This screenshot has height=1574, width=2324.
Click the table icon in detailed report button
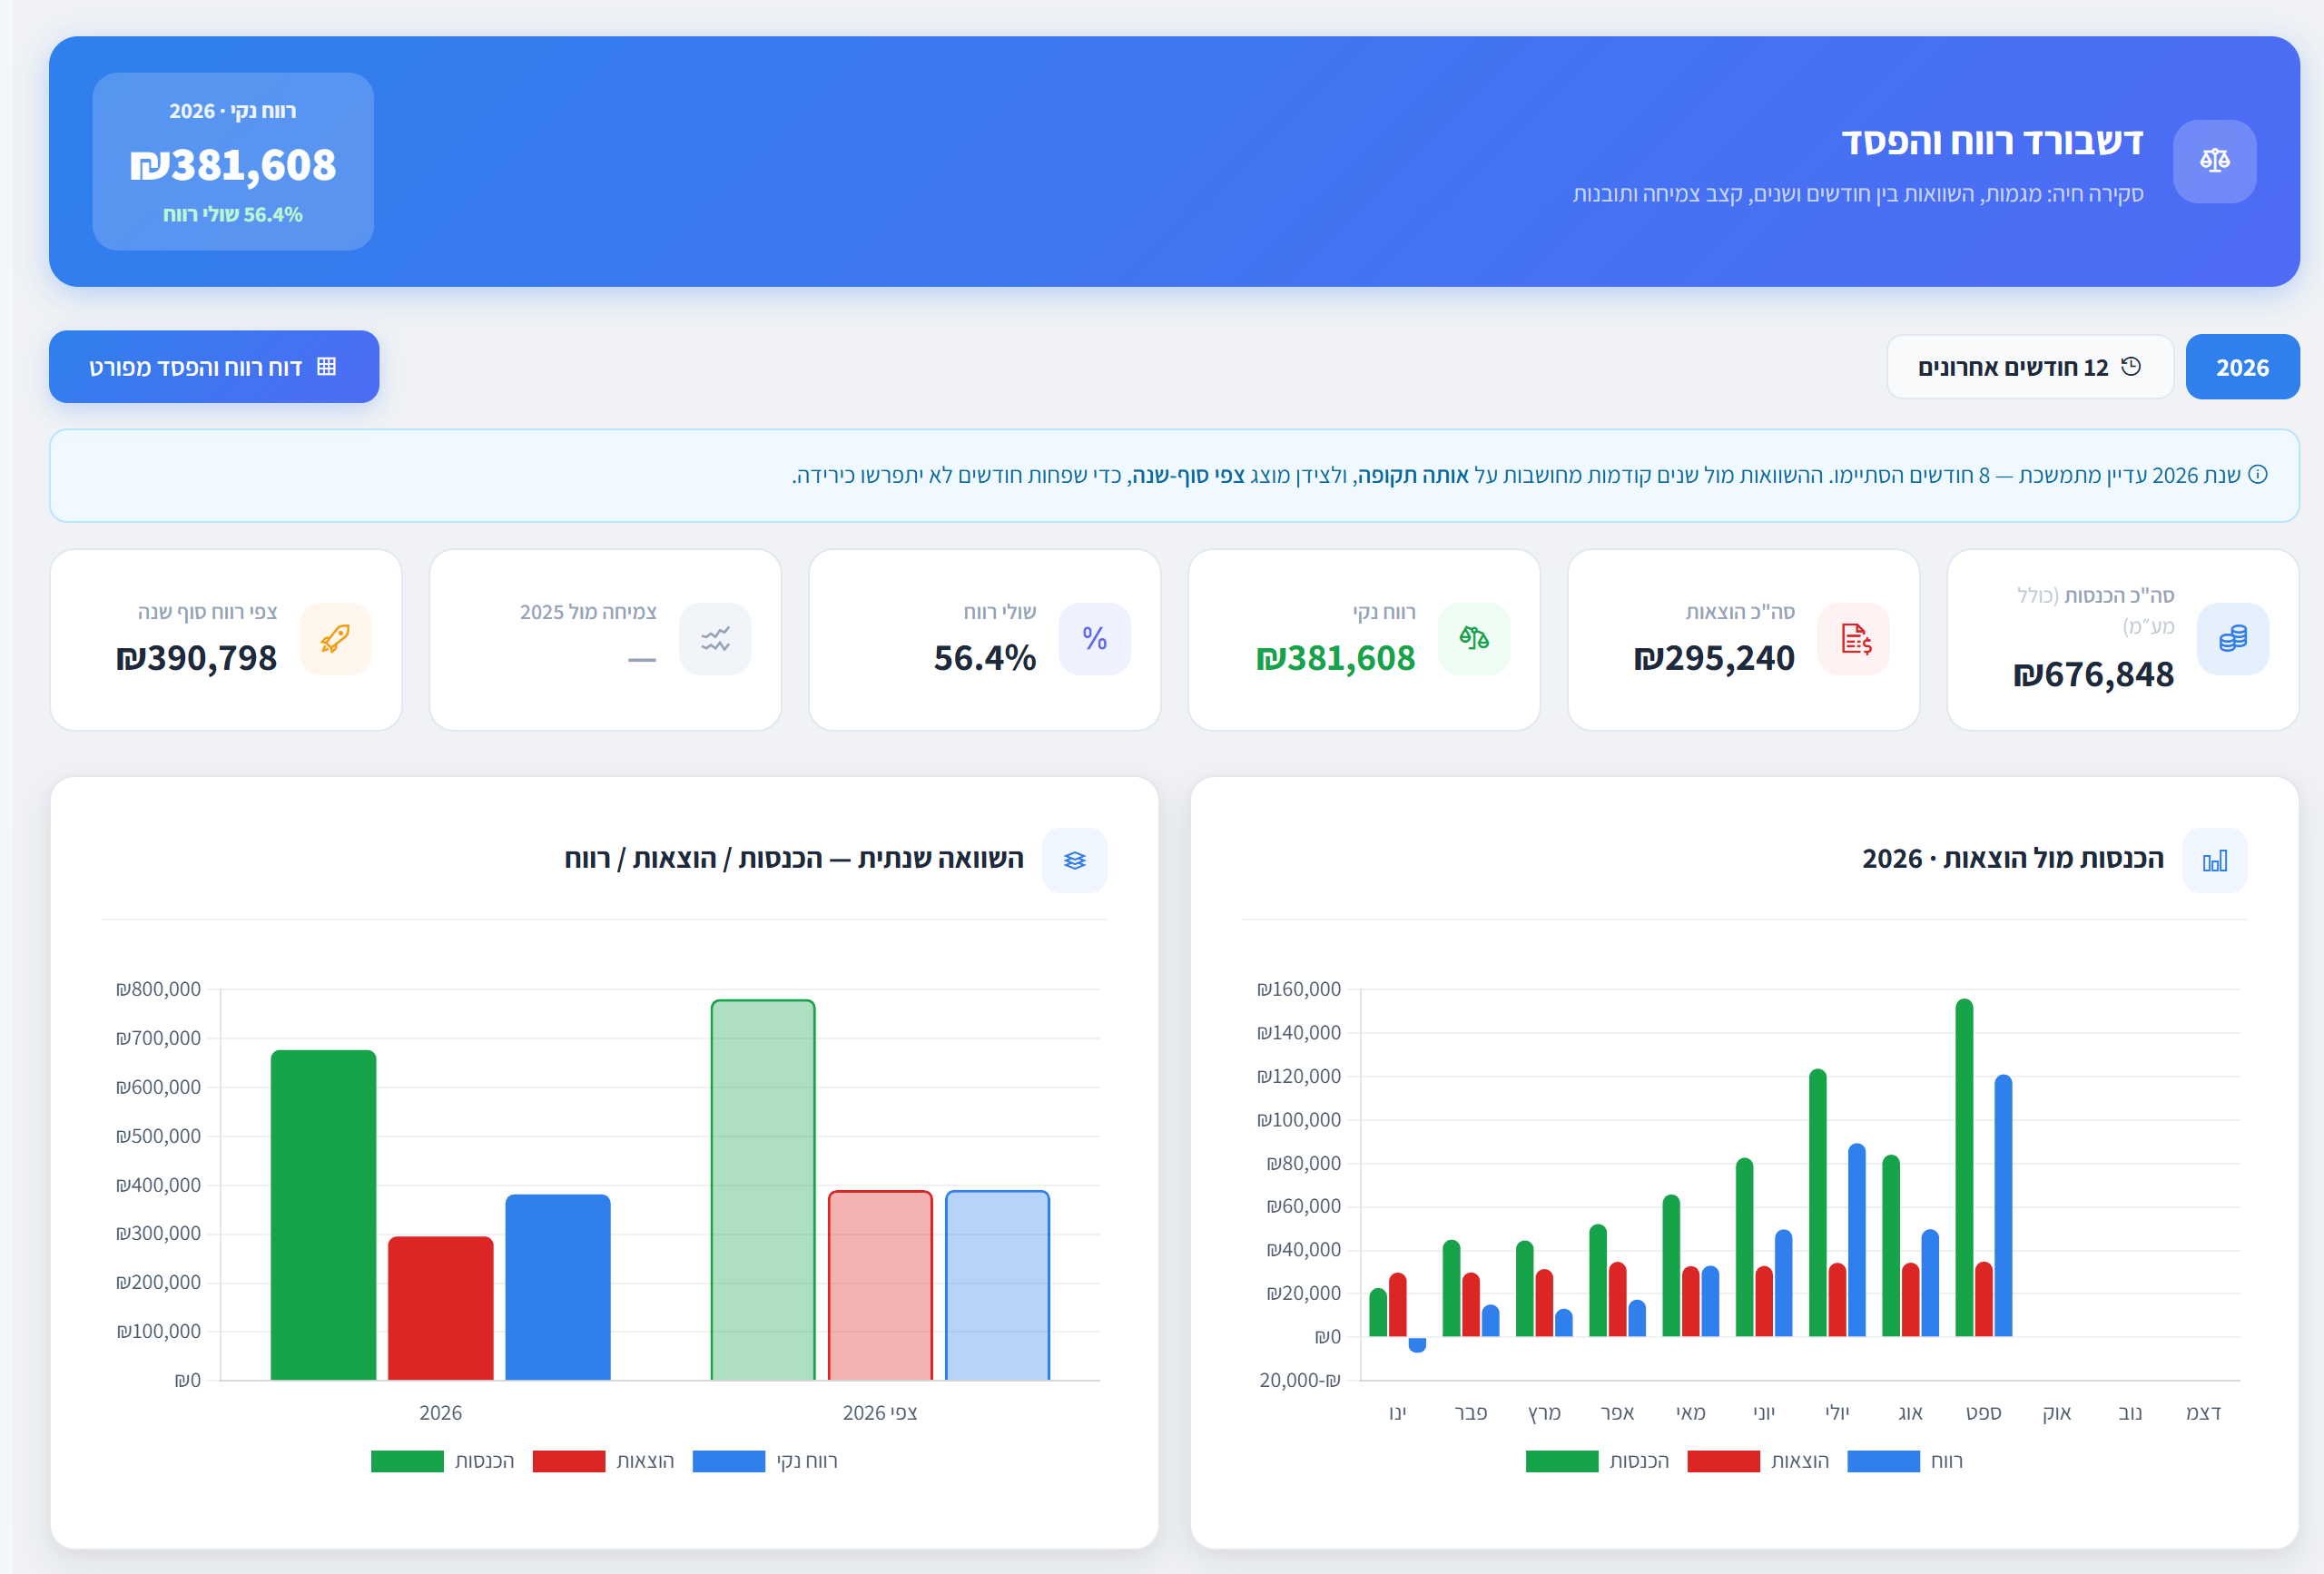(326, 367)
